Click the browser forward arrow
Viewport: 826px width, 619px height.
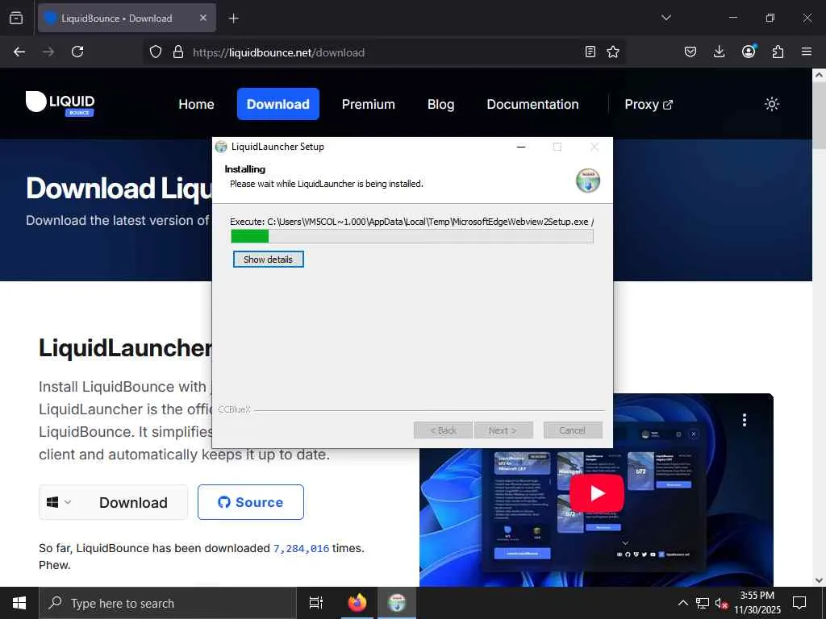(48, 52)
